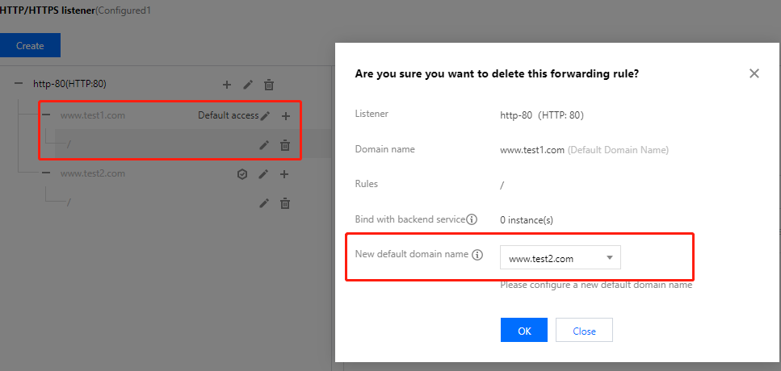This screenshot has width=781, height=371.
Task: Collapse the www.test2.com domain node
Action: pyautogui.click(x=46, y=173)
